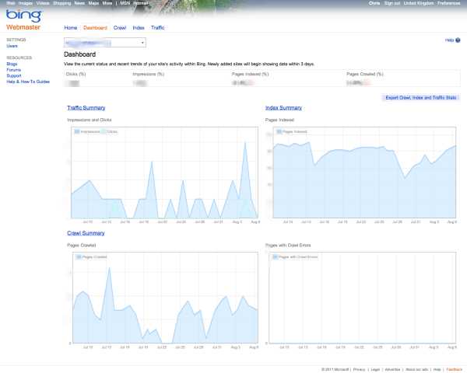Click the Impressions legend color box
The width and height of the screenshot is (467, 373).
76,132
